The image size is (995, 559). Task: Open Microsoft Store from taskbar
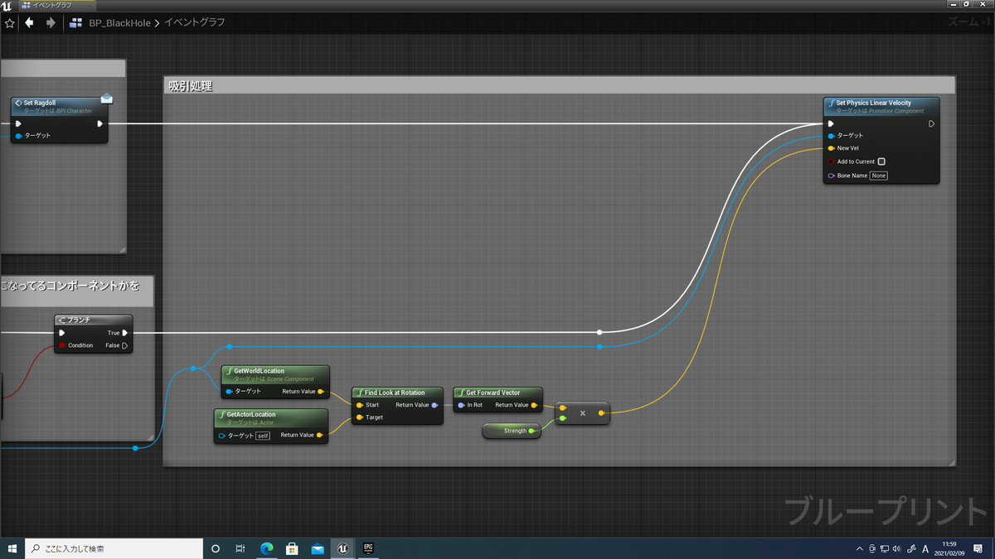point(292,548)
